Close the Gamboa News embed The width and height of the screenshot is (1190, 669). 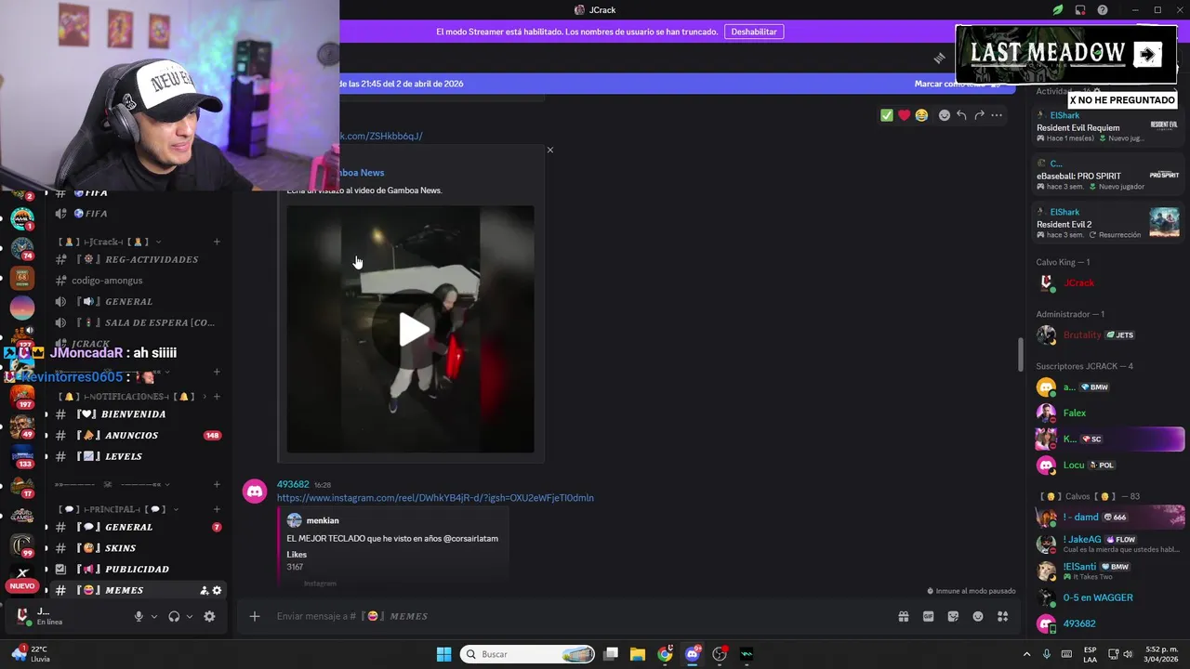point(549,150)
